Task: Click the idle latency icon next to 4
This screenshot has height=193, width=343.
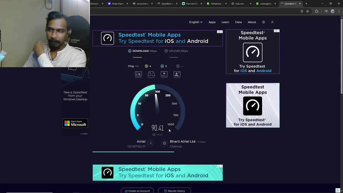Action: pyautogui.click(x=146, y=66)
